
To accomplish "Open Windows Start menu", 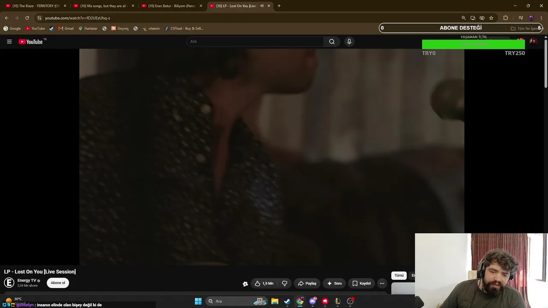I will (x=198, y=301).
